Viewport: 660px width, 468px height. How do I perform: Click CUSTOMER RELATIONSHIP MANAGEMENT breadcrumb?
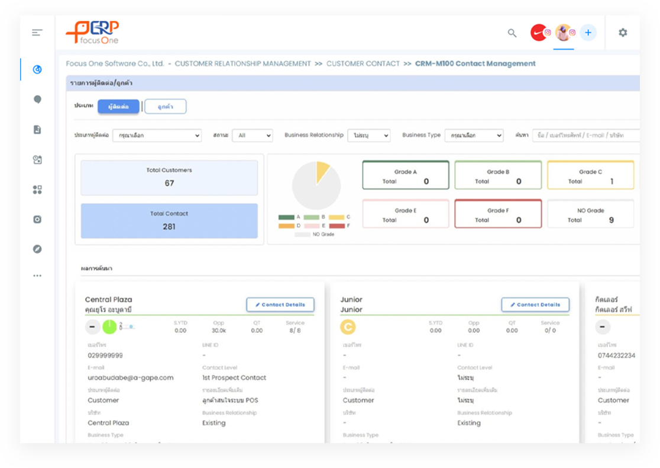[x=242, y=63]
